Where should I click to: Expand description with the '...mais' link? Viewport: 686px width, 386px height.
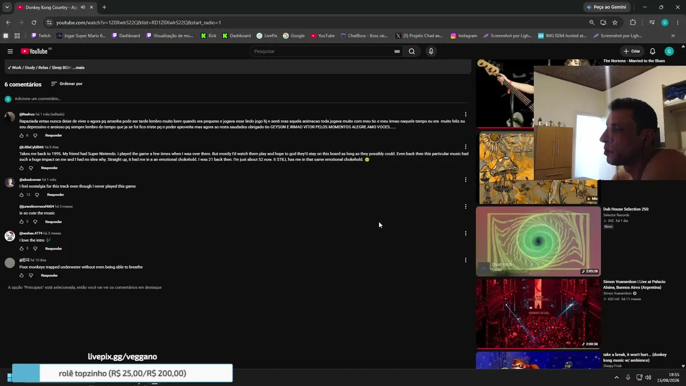(78, 68)
